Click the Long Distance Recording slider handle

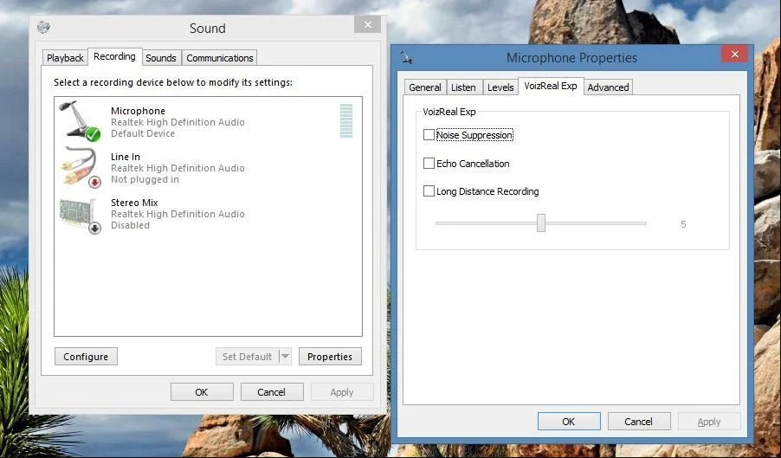[541, 223]
